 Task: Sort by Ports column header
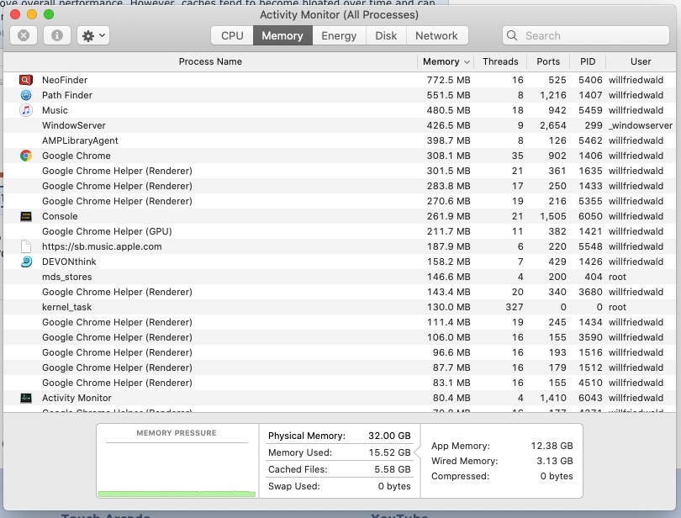tap(547, 61)
